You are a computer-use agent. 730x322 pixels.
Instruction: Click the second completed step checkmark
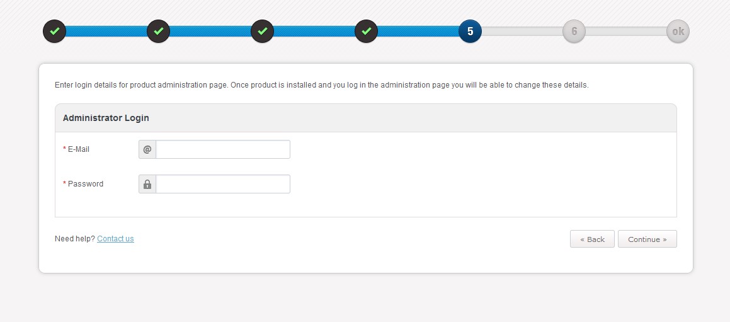[158, 32]
